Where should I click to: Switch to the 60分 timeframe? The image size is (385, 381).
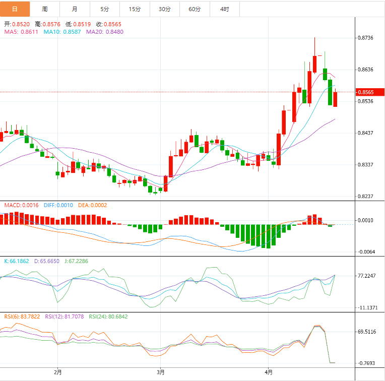[x=195, y=9]
